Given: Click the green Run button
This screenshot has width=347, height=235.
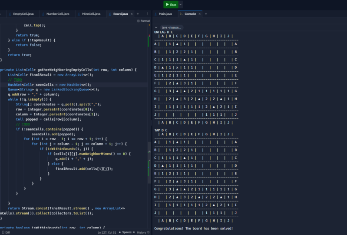Looking at the screenshot, I should tap(171, 4).
